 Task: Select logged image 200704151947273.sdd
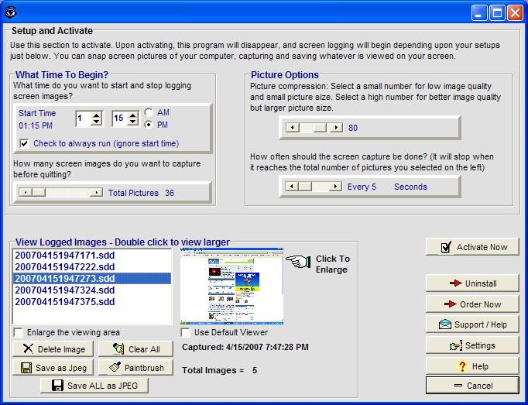92,278
